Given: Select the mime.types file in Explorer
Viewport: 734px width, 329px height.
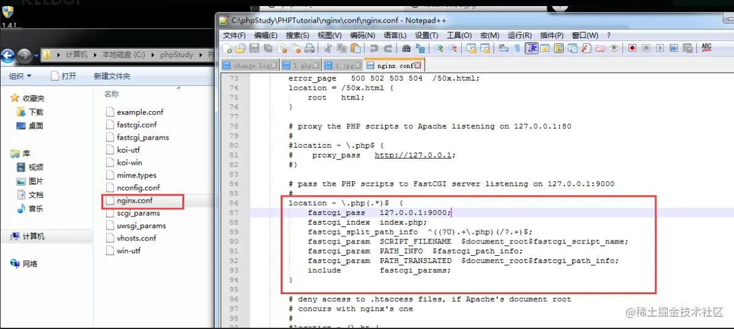Looking at the screenshot, I should [131, 175].
